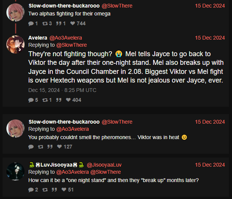
Task: Click quote icon on first SlowThere tweet
Action: point(58,23)
